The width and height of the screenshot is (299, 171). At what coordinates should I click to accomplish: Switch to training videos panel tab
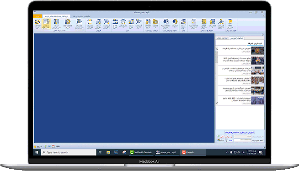pos(236,38)
